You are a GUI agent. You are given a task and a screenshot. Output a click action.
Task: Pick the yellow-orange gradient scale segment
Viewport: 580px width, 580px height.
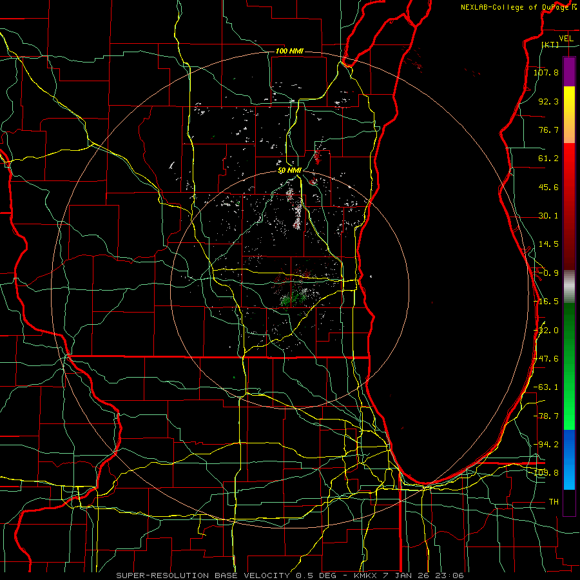click(x=569, y=115)
